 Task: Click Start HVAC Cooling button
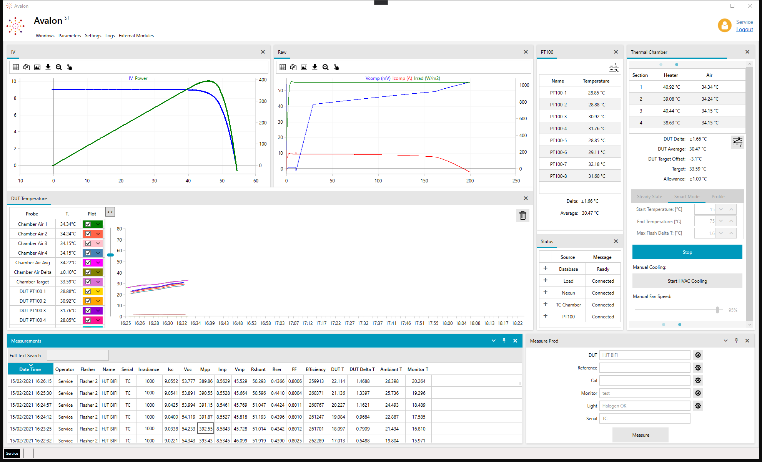(x=687, y=281)
